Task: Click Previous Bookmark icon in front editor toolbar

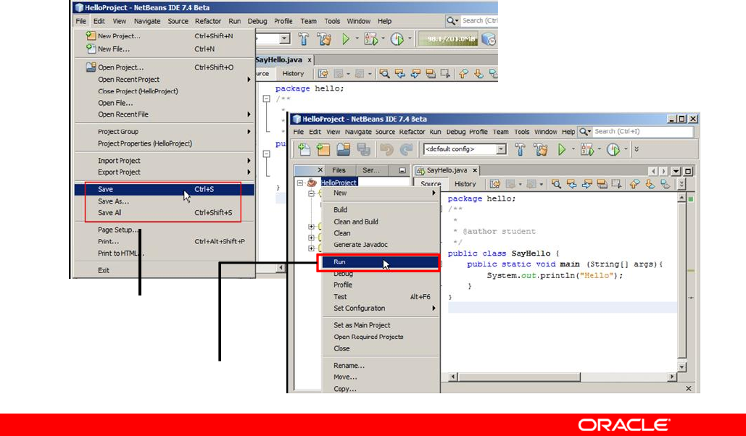Action: click(634, 183)
